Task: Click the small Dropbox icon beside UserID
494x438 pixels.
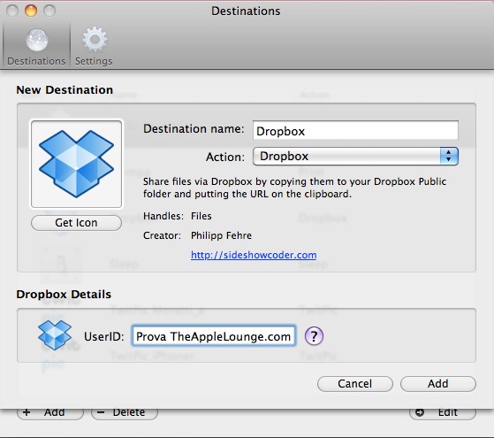Action: tap(55, 335)
